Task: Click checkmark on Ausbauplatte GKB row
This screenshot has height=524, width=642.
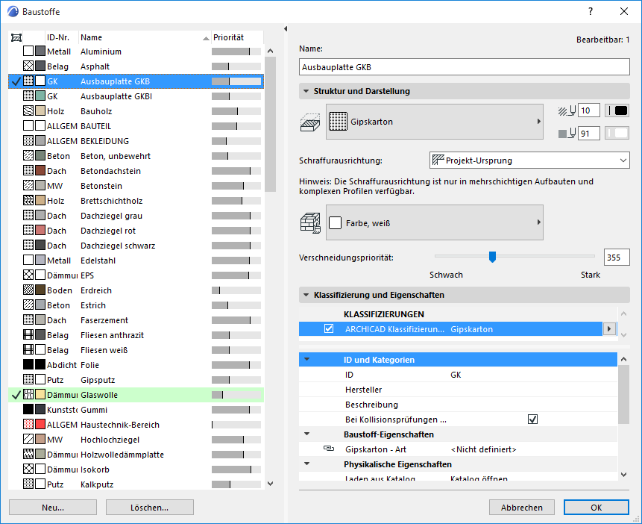Action: coord(16,81)
